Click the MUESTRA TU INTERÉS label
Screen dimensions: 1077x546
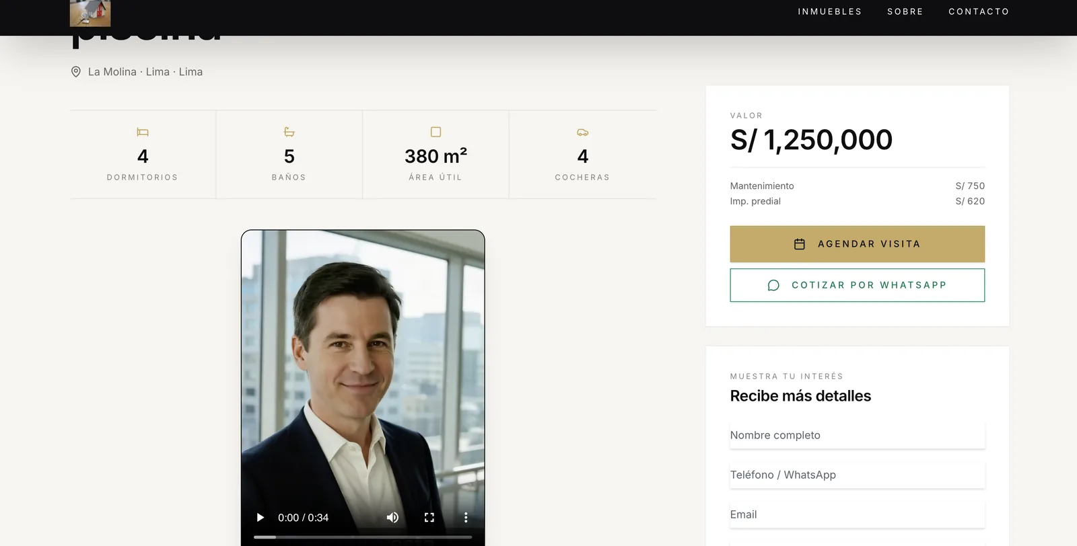[787, 377]
